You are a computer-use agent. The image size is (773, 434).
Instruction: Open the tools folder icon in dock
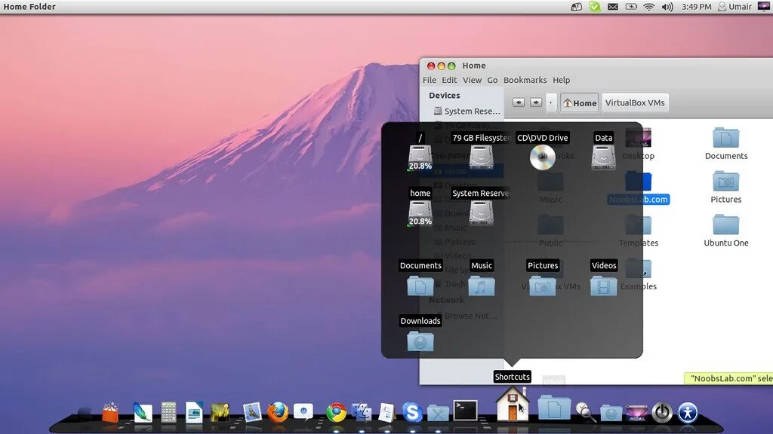438,412
